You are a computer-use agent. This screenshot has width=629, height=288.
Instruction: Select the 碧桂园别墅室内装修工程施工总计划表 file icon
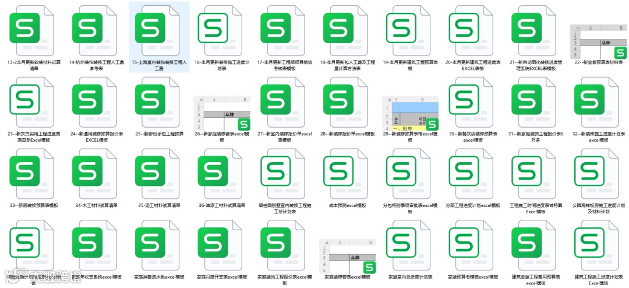283,173
